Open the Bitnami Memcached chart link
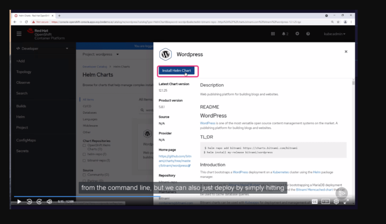Viewport: 386px width, 224px height. click(314, 190)
